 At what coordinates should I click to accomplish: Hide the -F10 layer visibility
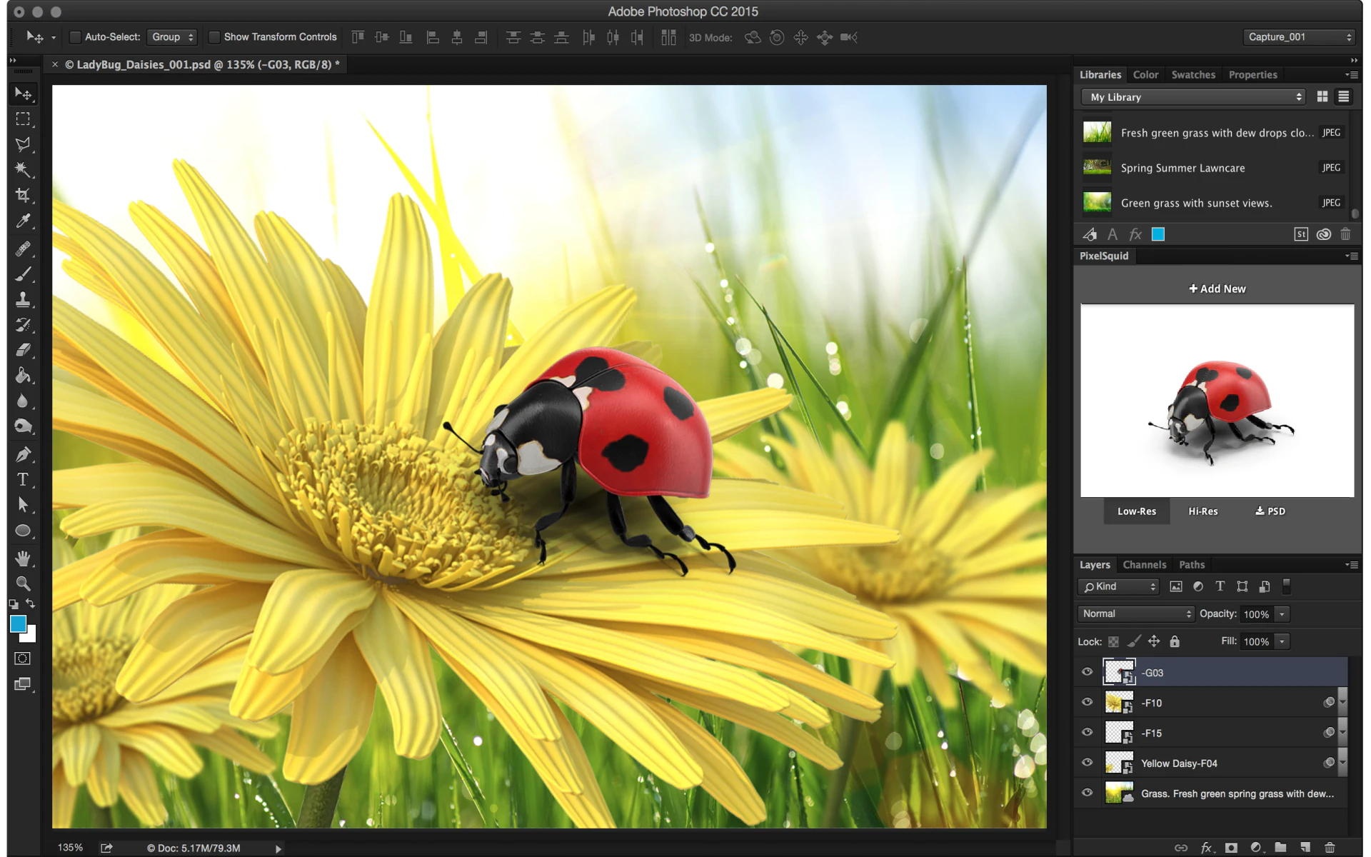coord(1087,702)
